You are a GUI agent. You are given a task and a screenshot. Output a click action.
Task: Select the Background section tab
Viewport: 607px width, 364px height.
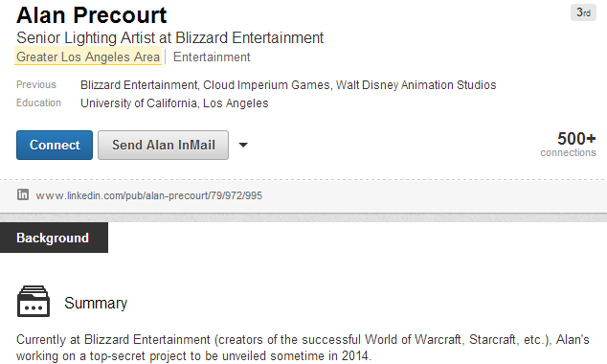tap(53, 238)
